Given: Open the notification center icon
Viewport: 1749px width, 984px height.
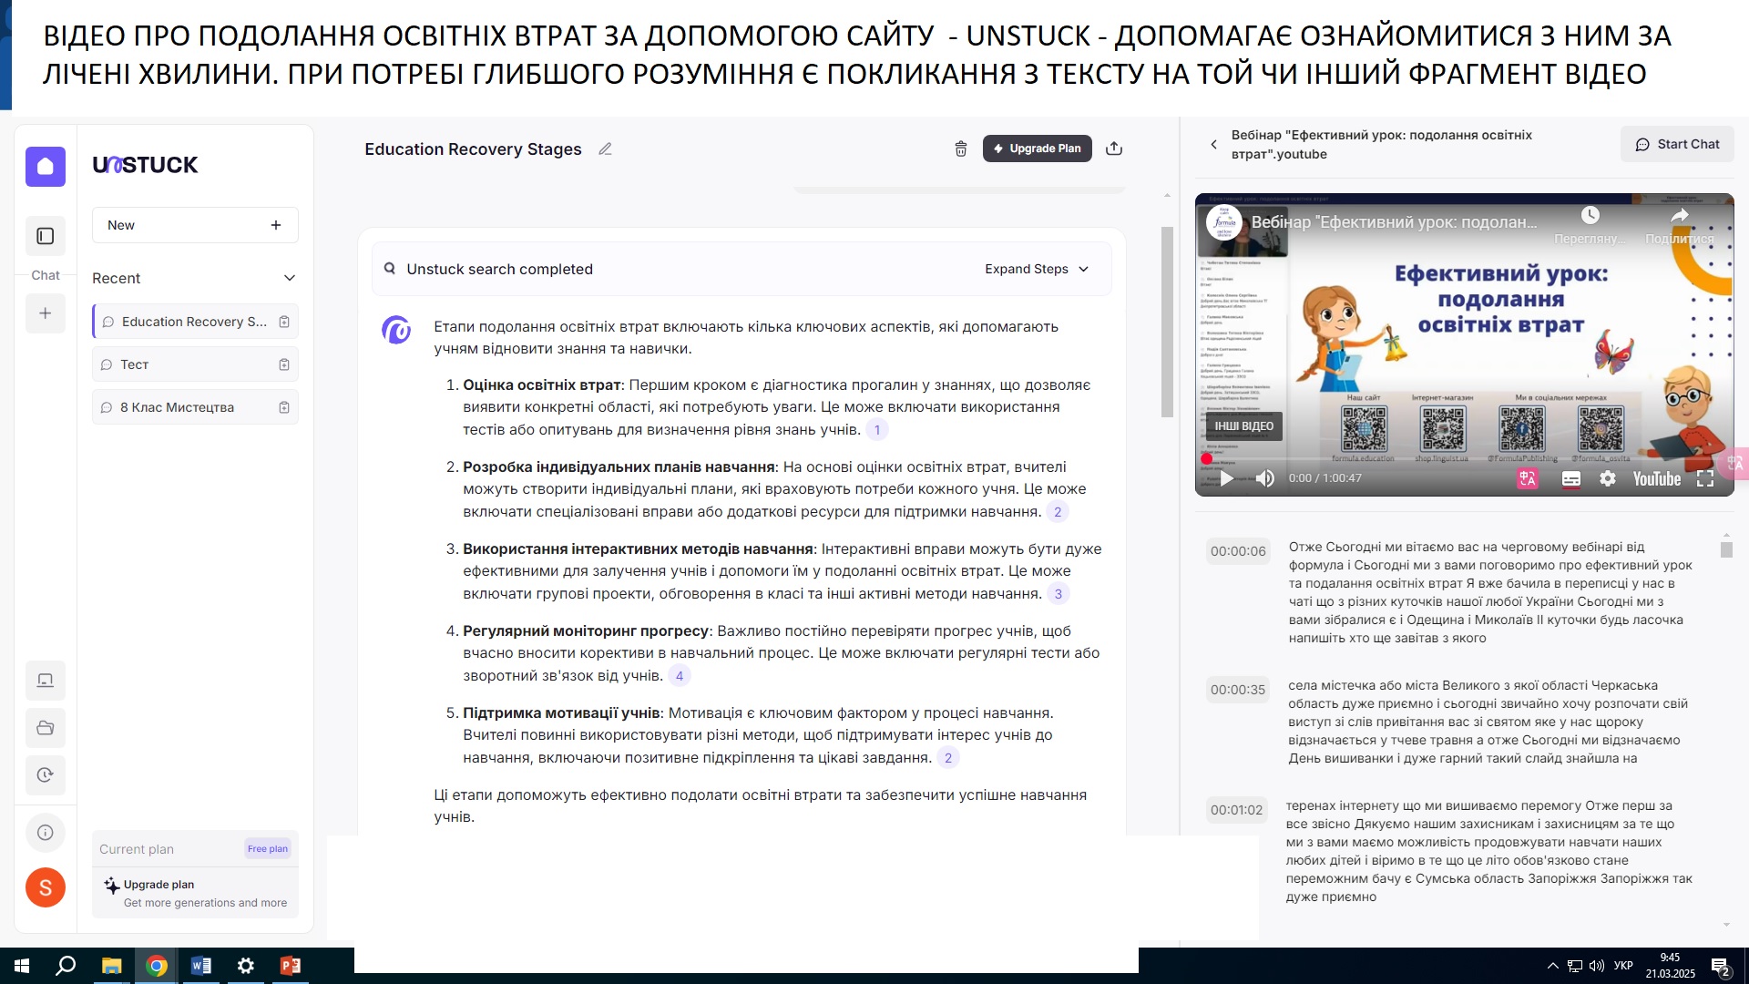Looking at the screenshot, I should click(1720, 967).
